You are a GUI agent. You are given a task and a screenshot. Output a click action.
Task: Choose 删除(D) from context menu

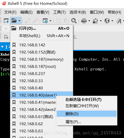pyautogui.click(x=87, y=114)
